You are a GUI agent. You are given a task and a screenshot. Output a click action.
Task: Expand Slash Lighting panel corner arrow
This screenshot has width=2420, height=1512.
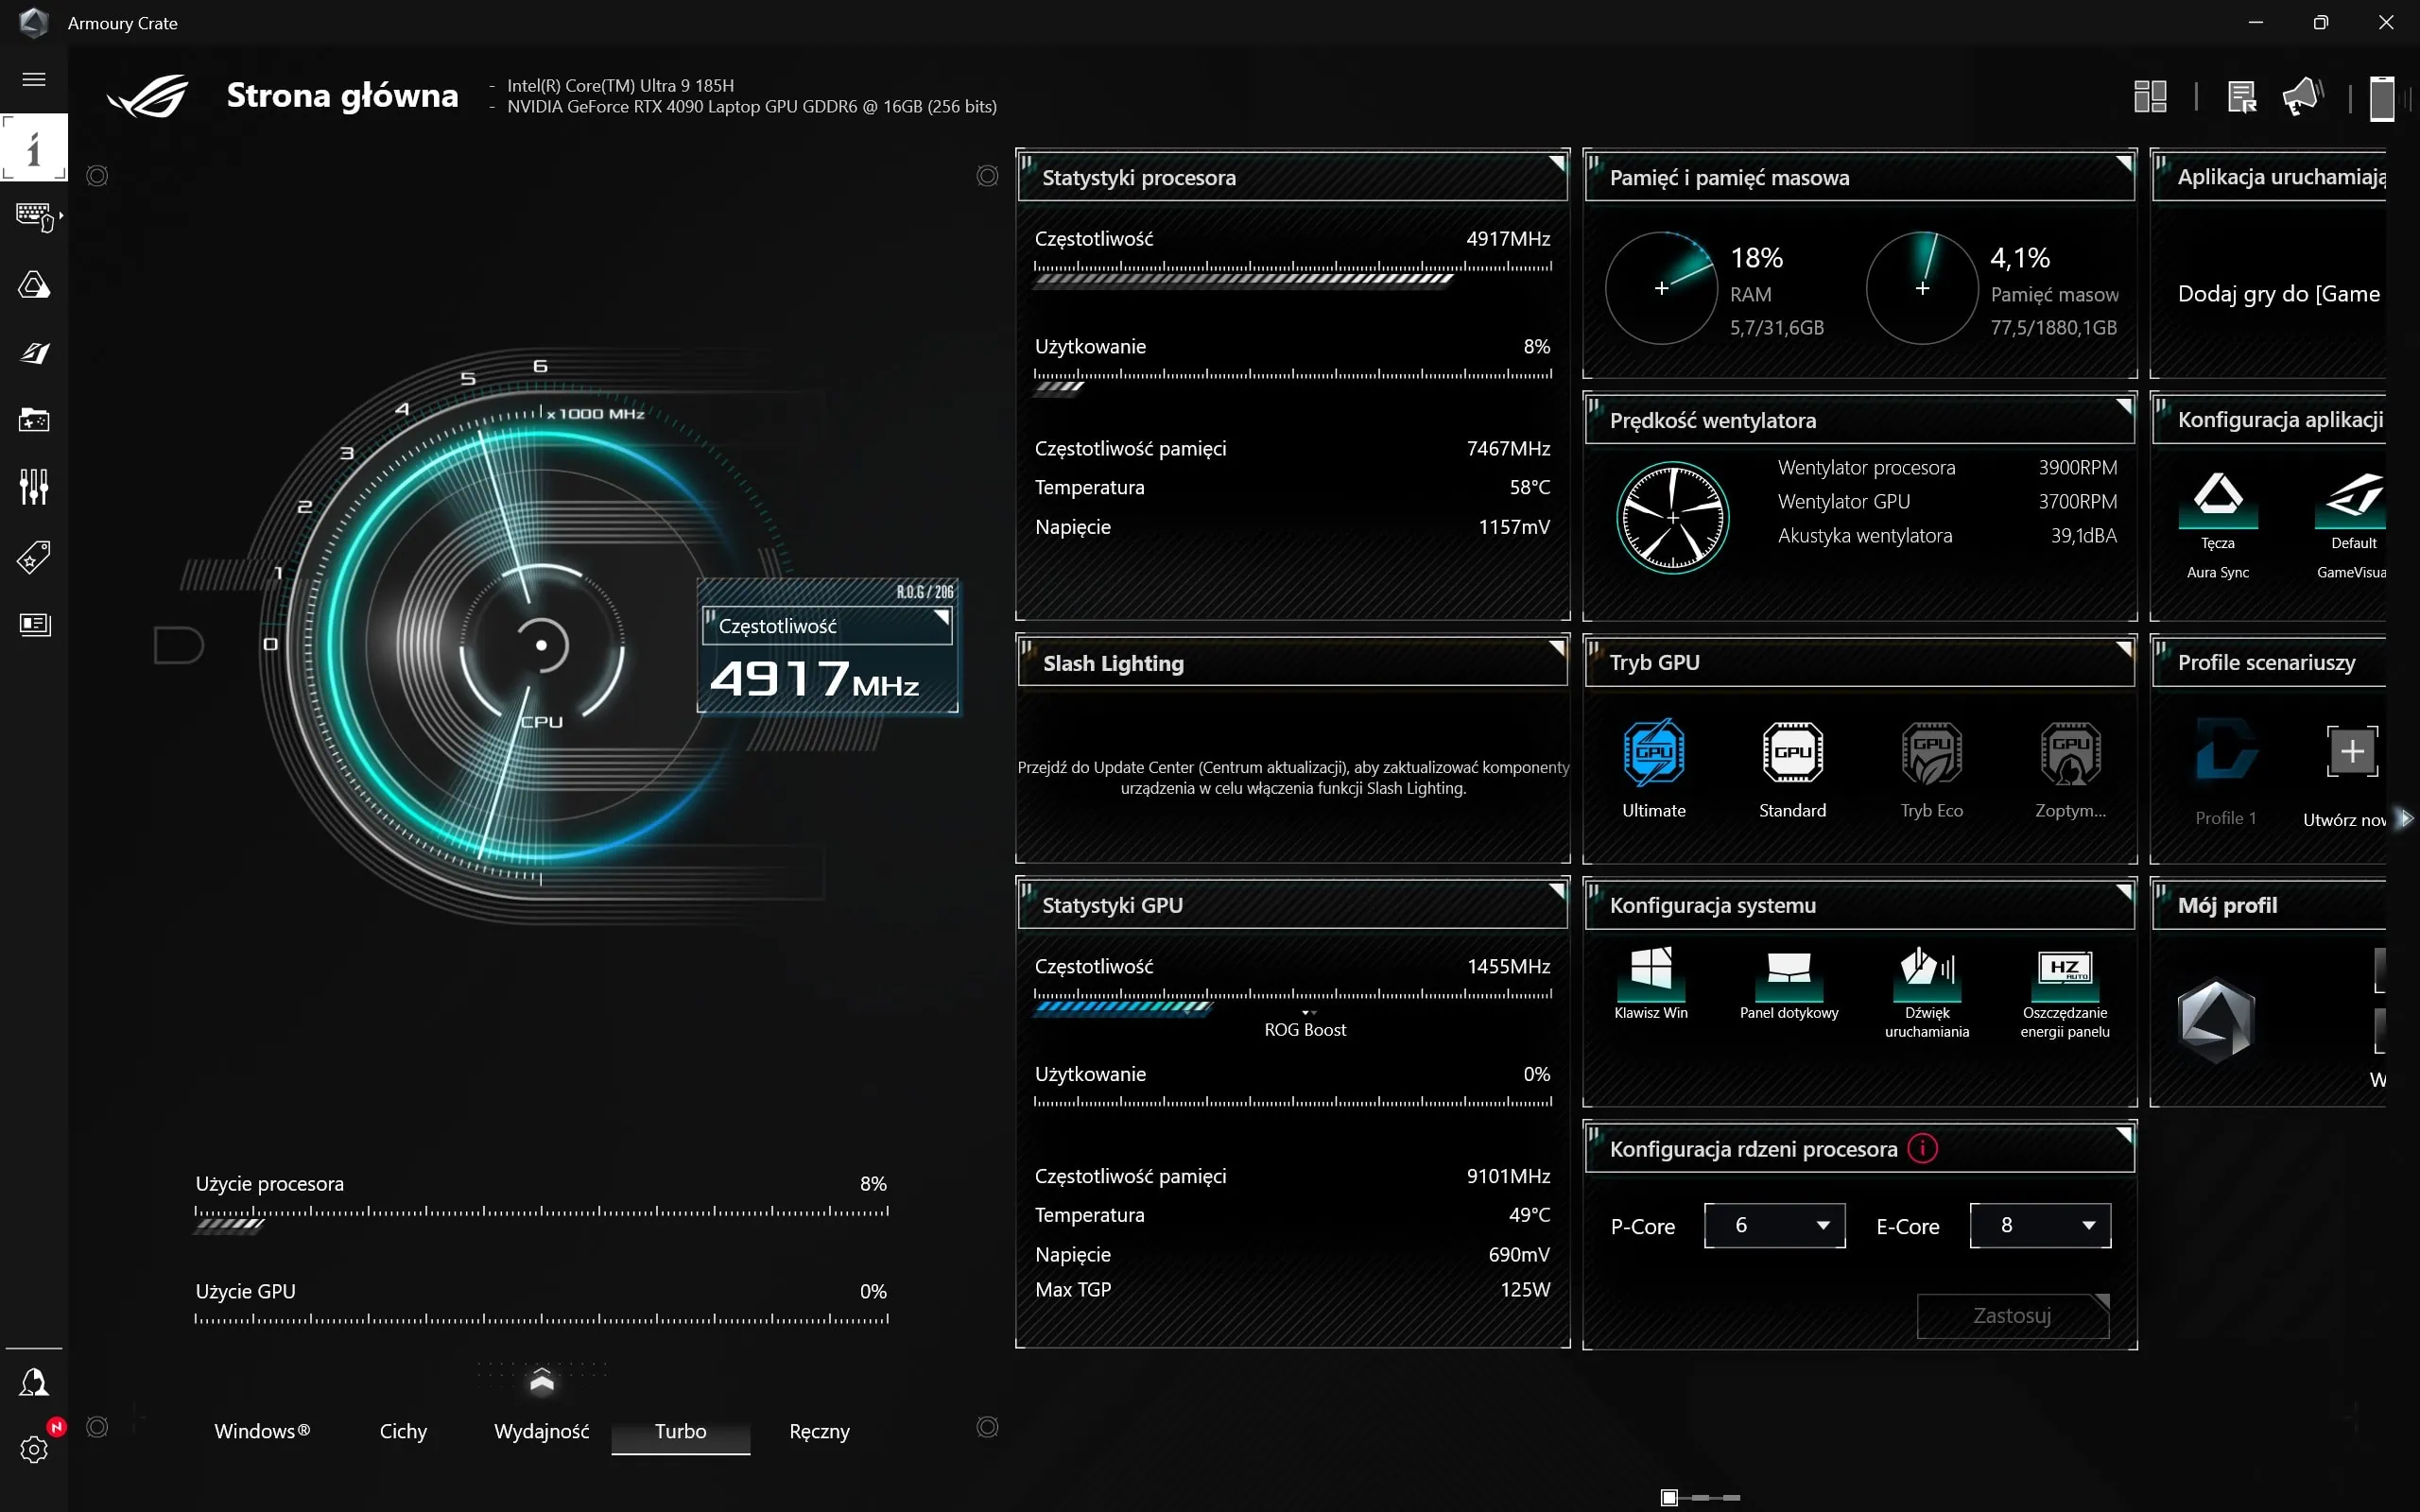1556,648
